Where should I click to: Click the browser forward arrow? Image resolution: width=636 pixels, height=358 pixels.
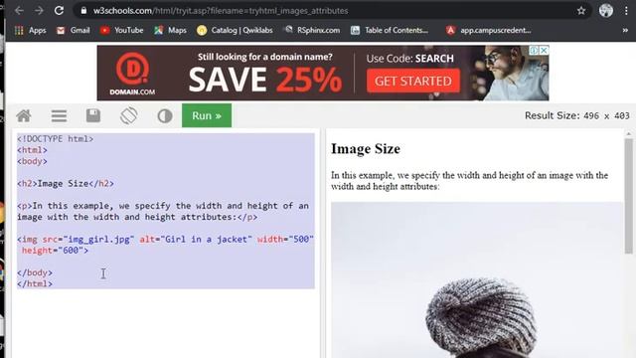tap(39, 11)
